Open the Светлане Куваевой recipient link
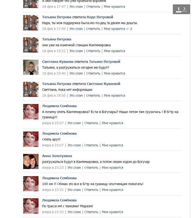 pyautogui.click(x=104, y=84)
